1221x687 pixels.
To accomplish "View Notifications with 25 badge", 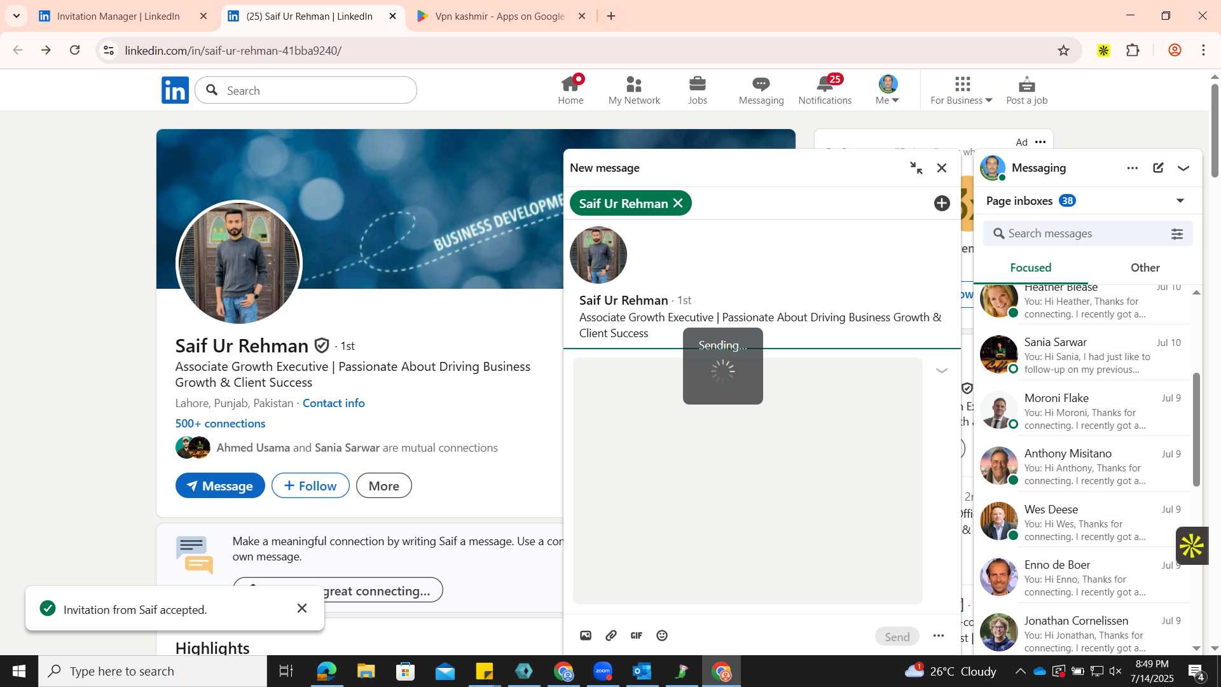I will click(x=825, y=90).
